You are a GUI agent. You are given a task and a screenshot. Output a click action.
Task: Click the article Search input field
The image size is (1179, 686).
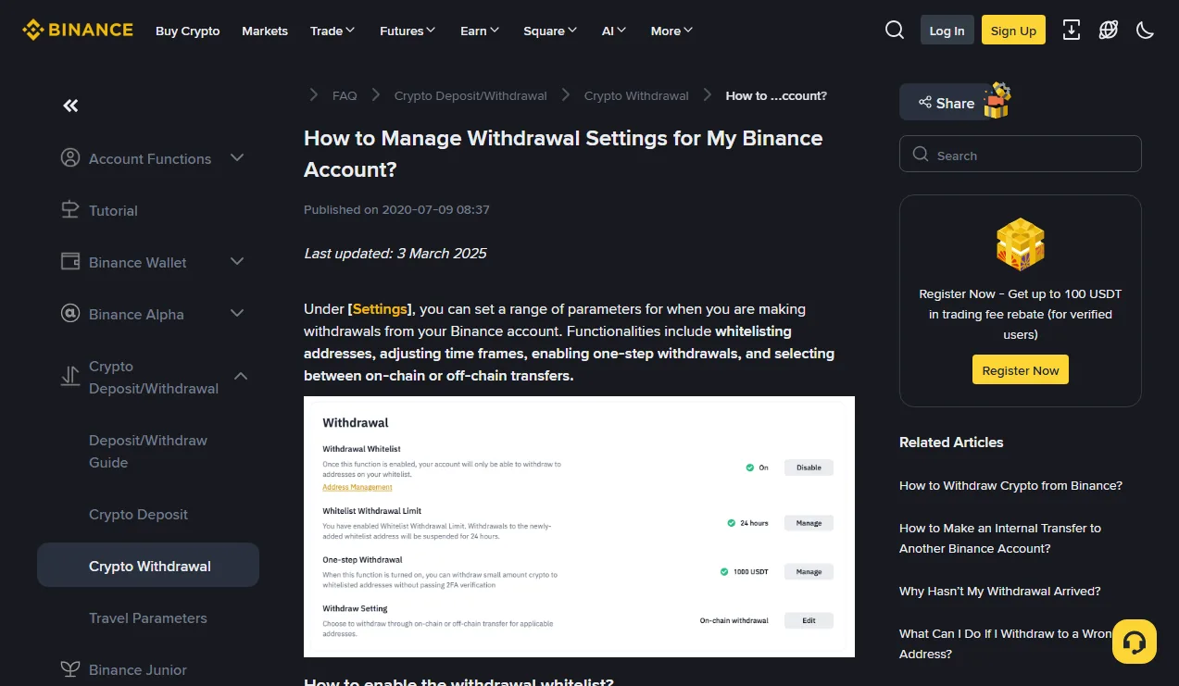click(1020, 154)
